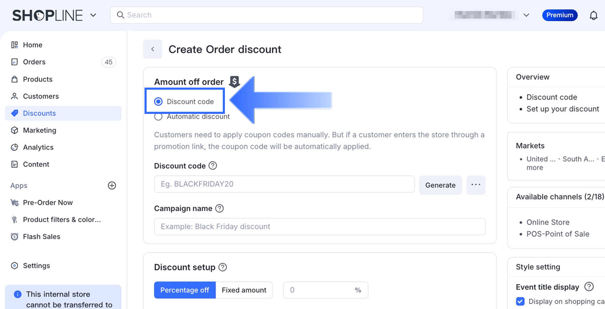Image resolution: width=605 pixels, height=309 pixels.
Task: Select the Automatic discount radio option
Action: pos(158,117)
